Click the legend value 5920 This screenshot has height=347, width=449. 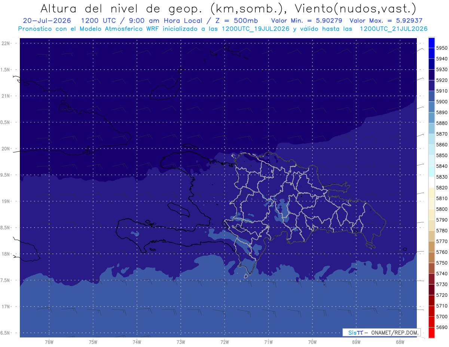442,80
